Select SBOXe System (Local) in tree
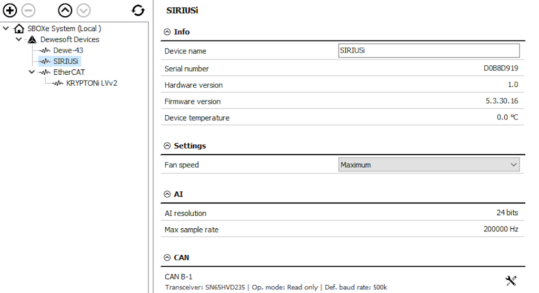This screenshot has height=293, width=539. coord(64,28)
